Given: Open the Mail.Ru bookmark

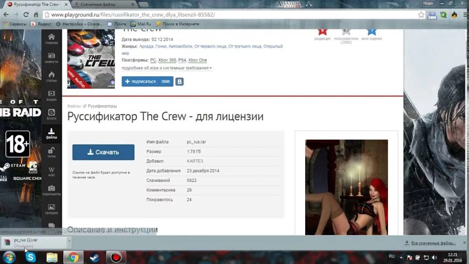Looking at the screenshot, I should tap(141, 24).
